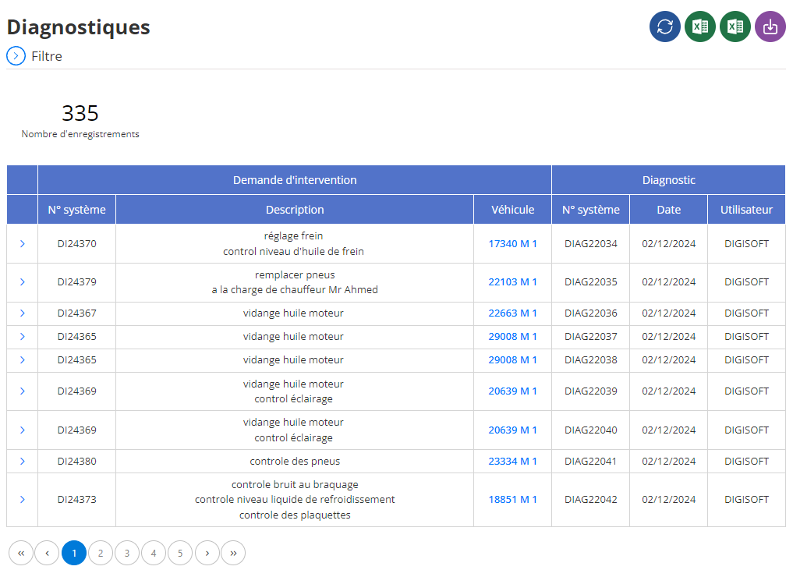The height and width of the screenshot is (584, 793).
Task: Click the Filtre label
Action: 47,56
